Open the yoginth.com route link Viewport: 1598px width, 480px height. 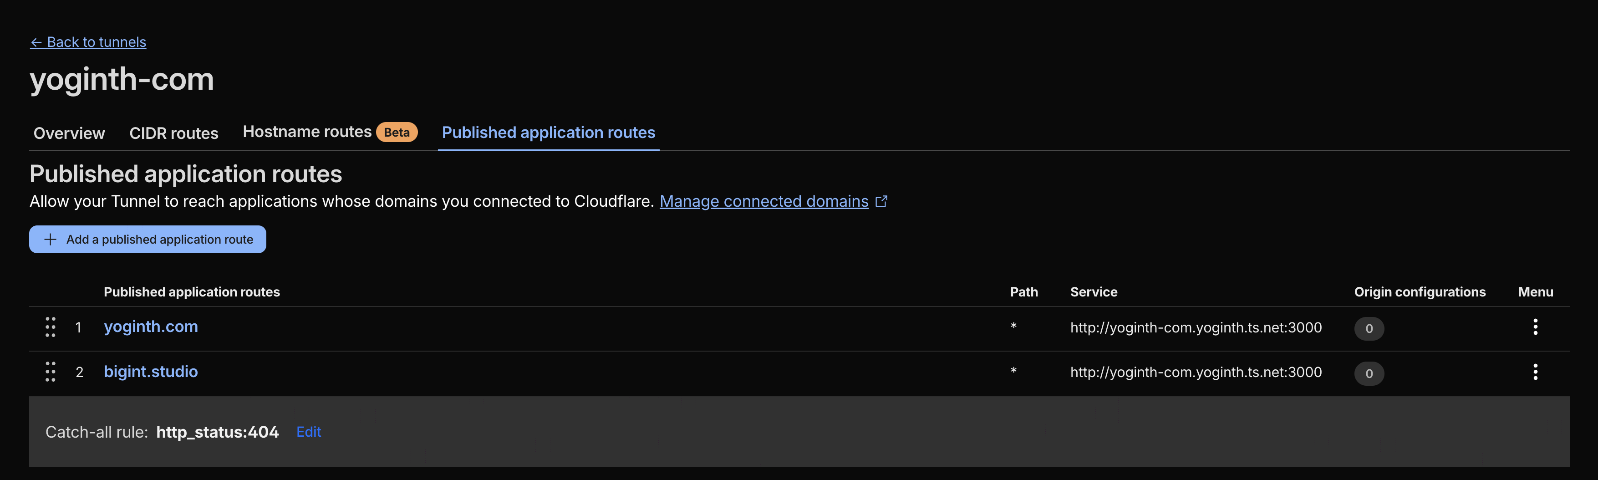click(151, 327)
